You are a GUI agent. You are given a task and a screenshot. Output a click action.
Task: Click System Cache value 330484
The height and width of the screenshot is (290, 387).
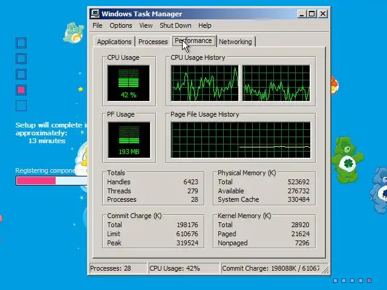click(x=298, y=199)
